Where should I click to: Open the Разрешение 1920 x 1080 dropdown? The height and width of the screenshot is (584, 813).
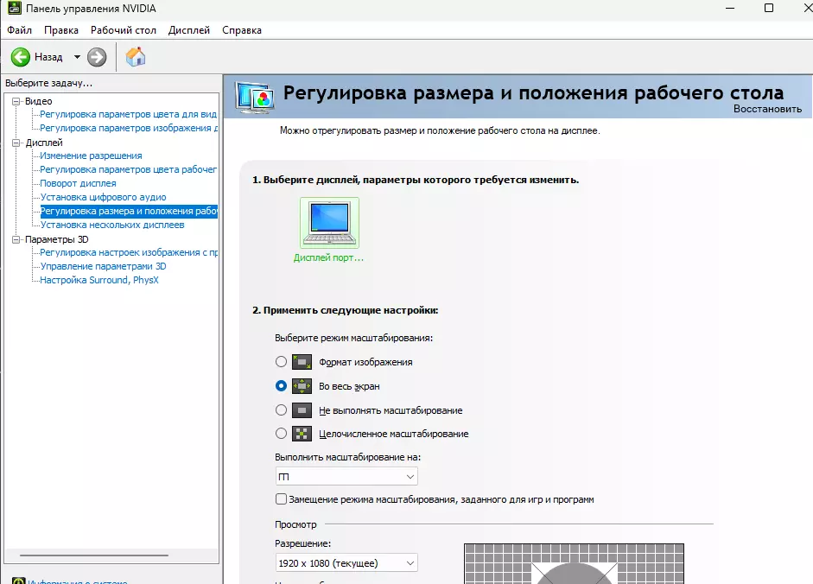tap(346, 562)
